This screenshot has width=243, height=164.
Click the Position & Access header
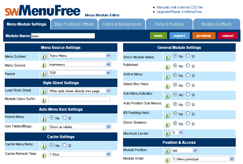(179, 142)
